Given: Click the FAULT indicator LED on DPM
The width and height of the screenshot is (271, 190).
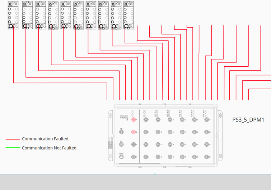Looking at the screenshot, I should tap(128, 117).
